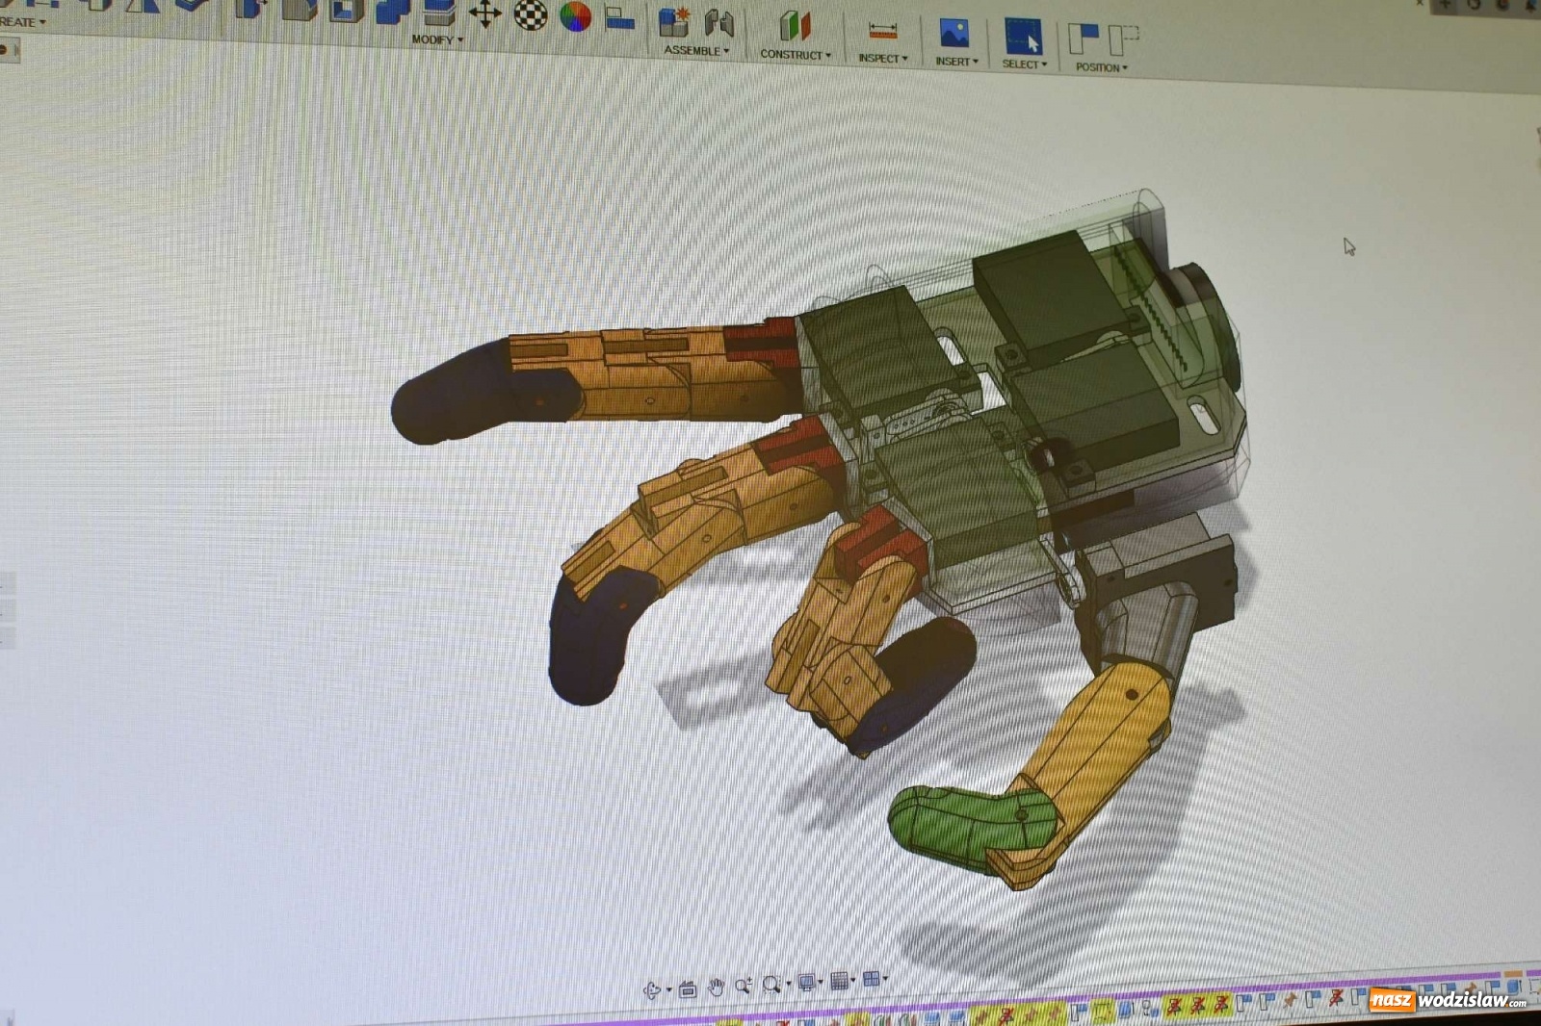The width and height of the screenshot is (1541, 1026).
Task: Toggle the Orbit navigation tool
Action: 653,989
